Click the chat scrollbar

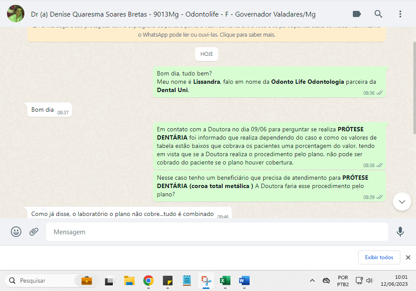pos(414,88)
